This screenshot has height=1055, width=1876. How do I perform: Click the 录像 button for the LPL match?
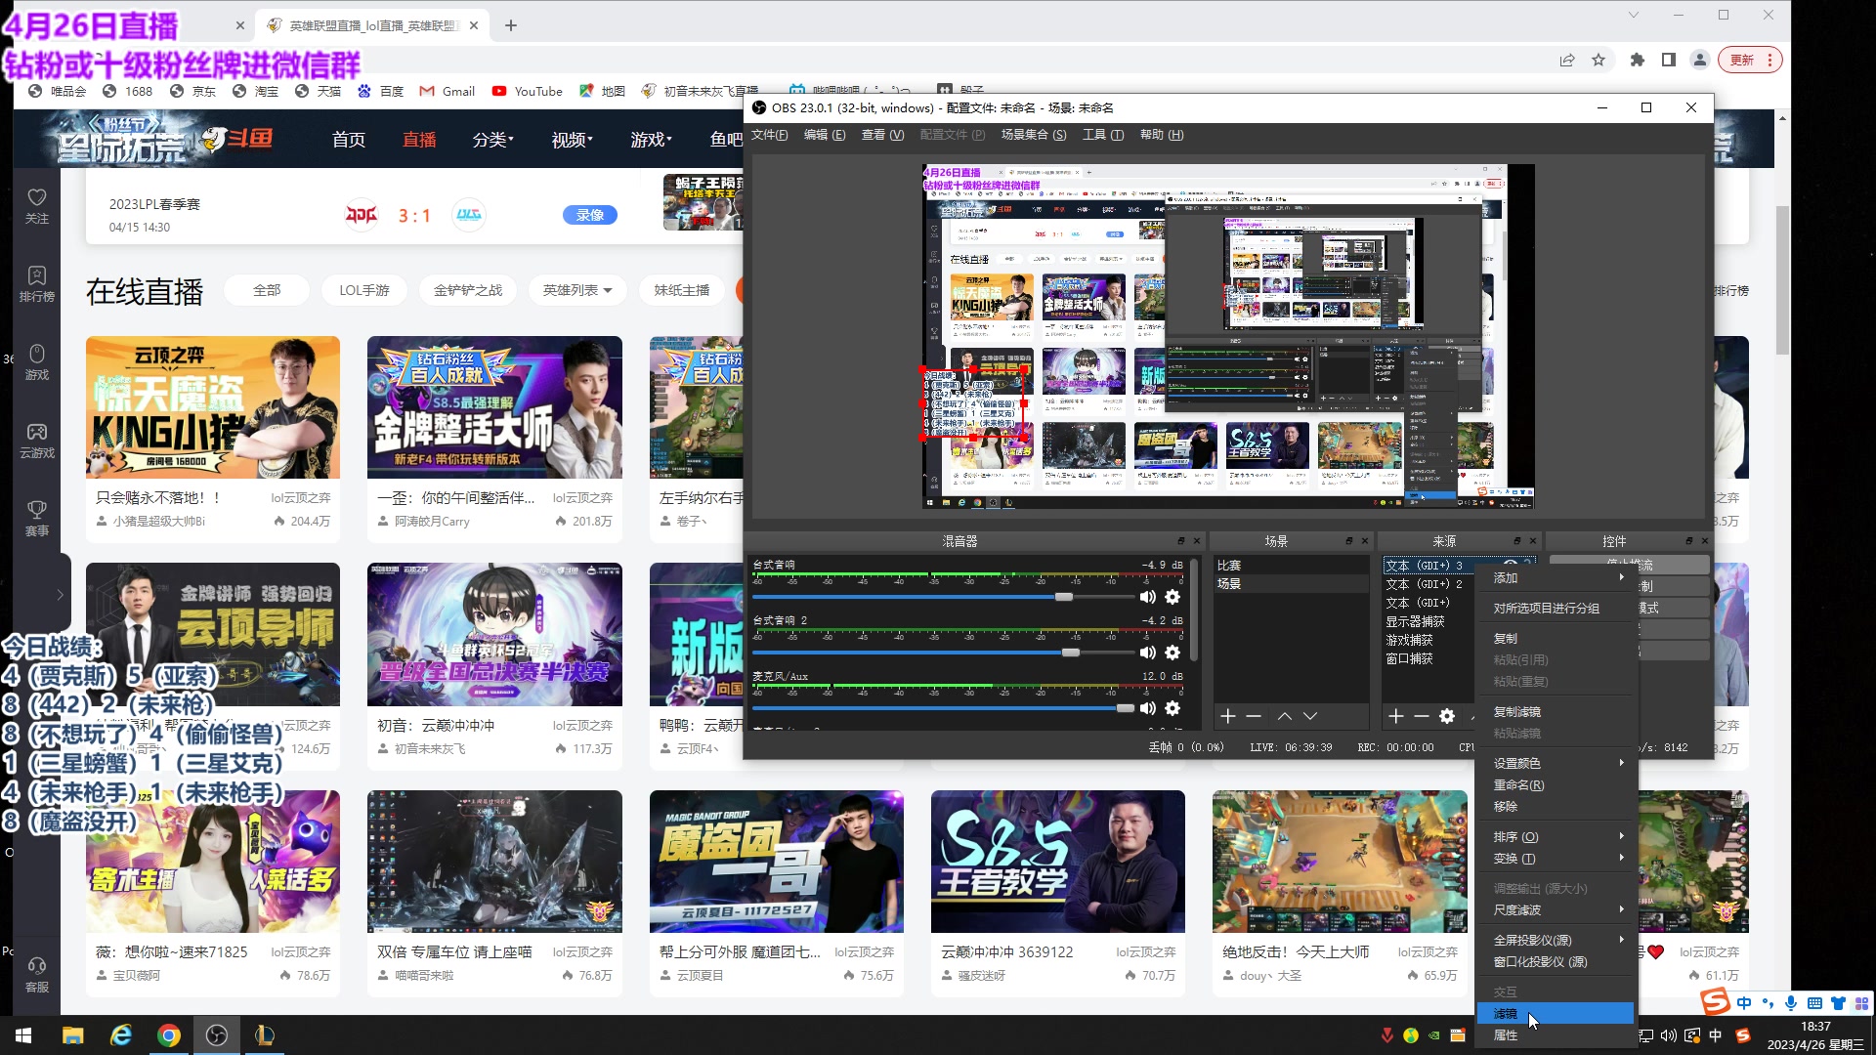(x=589, y=215)
